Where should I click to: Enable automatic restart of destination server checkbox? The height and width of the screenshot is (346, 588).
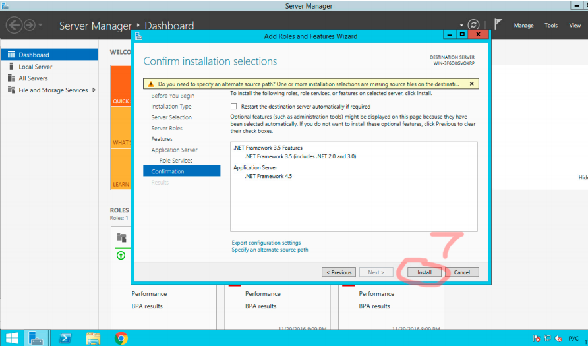[233, 106]
